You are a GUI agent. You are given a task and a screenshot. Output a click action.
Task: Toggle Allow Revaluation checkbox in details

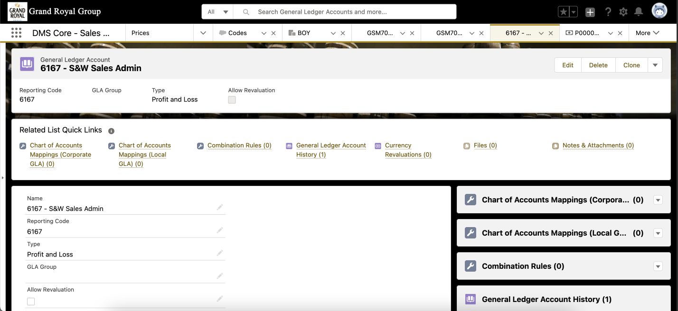pyautogui.click(x=31, y=302)
